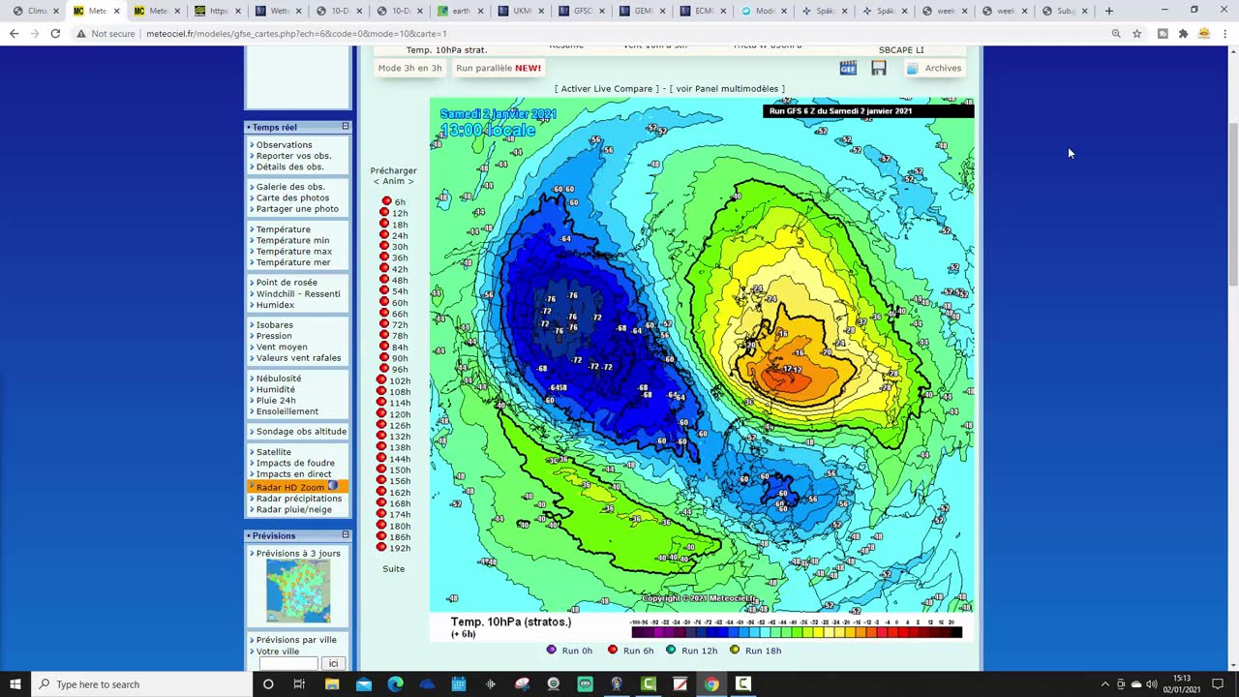This screenshot has height=697, width=1239.
Task: Open Run parallèle NEW button
Action: coord(499,68)
